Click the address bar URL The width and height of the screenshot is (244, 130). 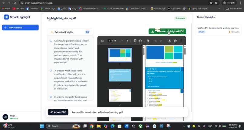tap(38, 3)
